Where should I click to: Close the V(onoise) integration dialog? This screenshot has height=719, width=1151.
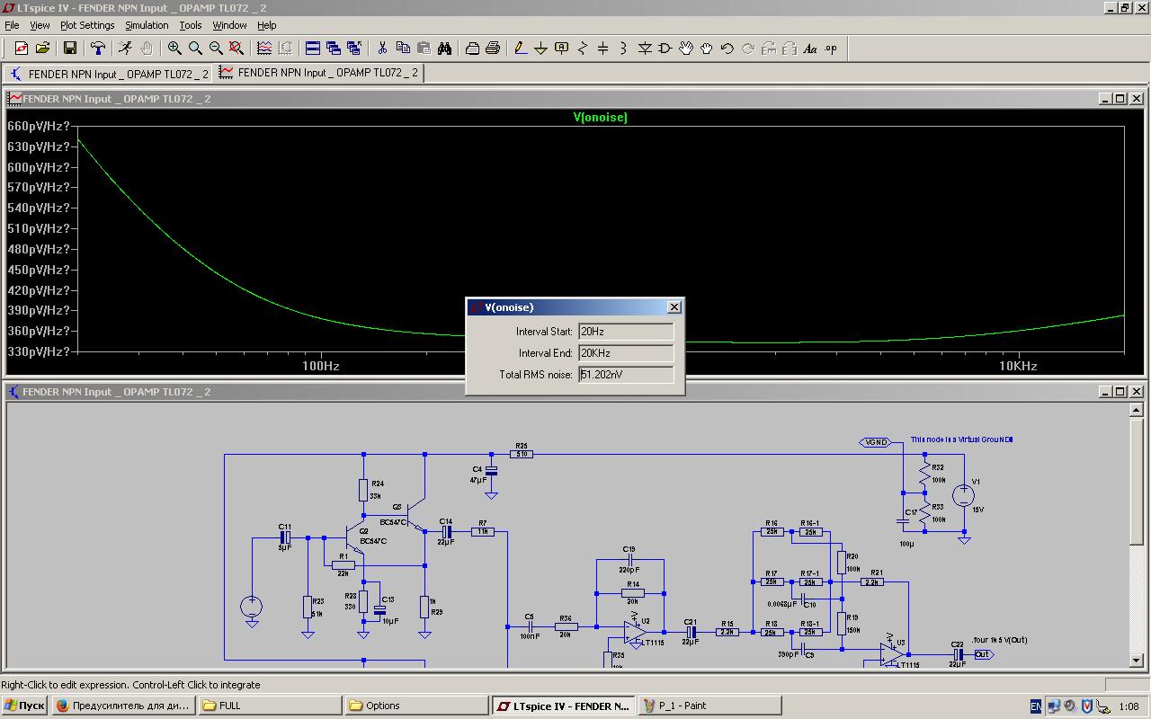(x=674, y=307)
